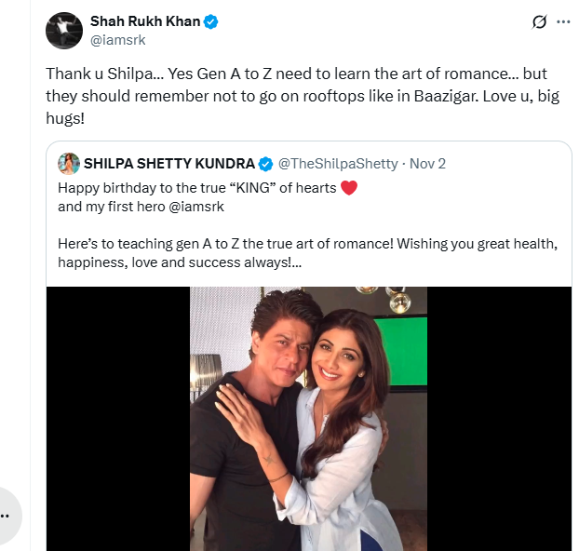
Task: Open Shah Rukh Khan's profile name link
Action: click(145, 21)
